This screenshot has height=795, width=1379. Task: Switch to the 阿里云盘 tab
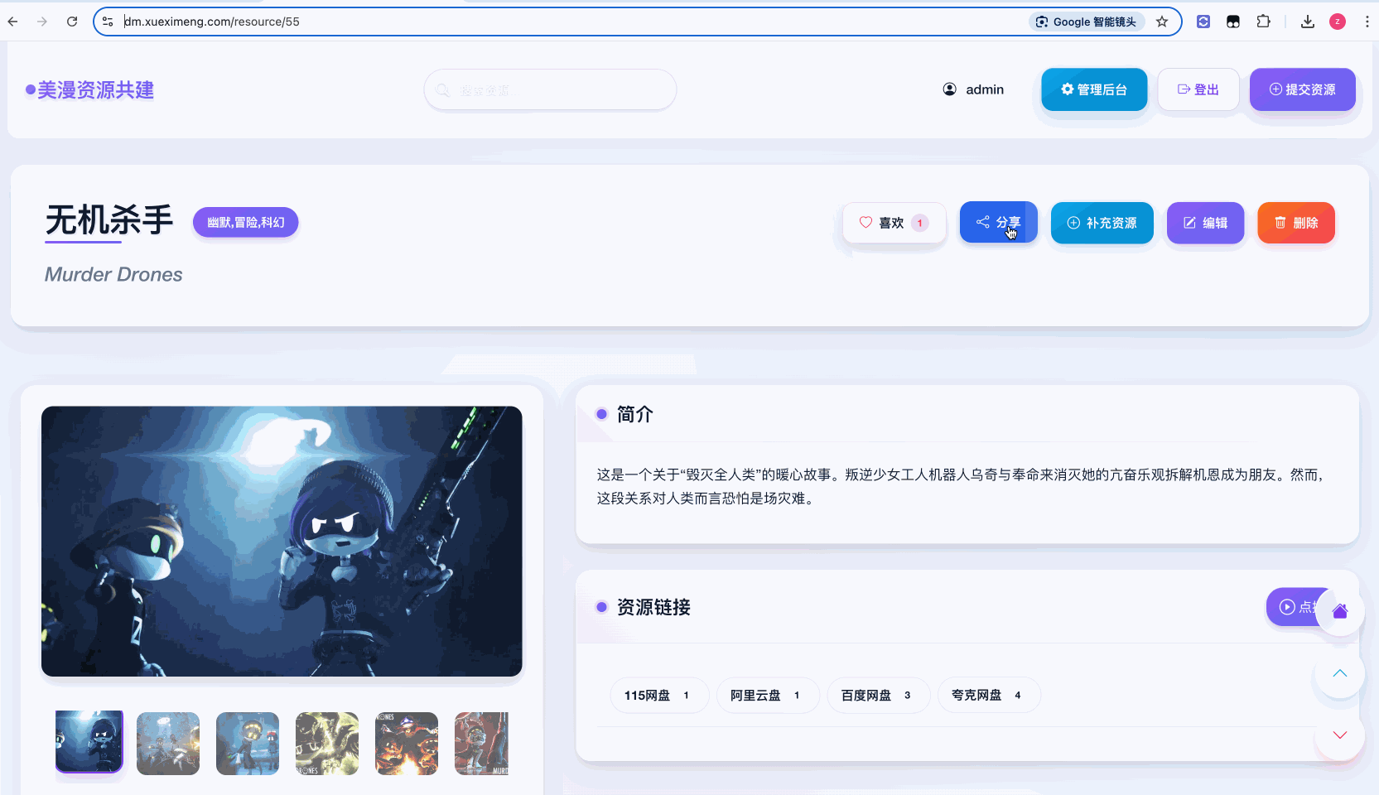tap(768, 695)
